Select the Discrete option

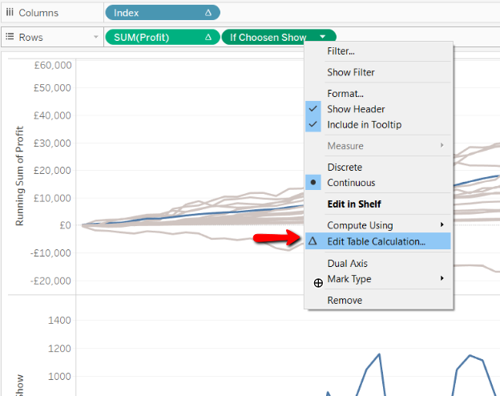[345, 168]
